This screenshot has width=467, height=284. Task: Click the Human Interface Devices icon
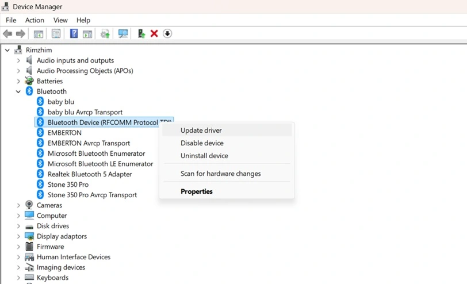(x=29, y=257)
